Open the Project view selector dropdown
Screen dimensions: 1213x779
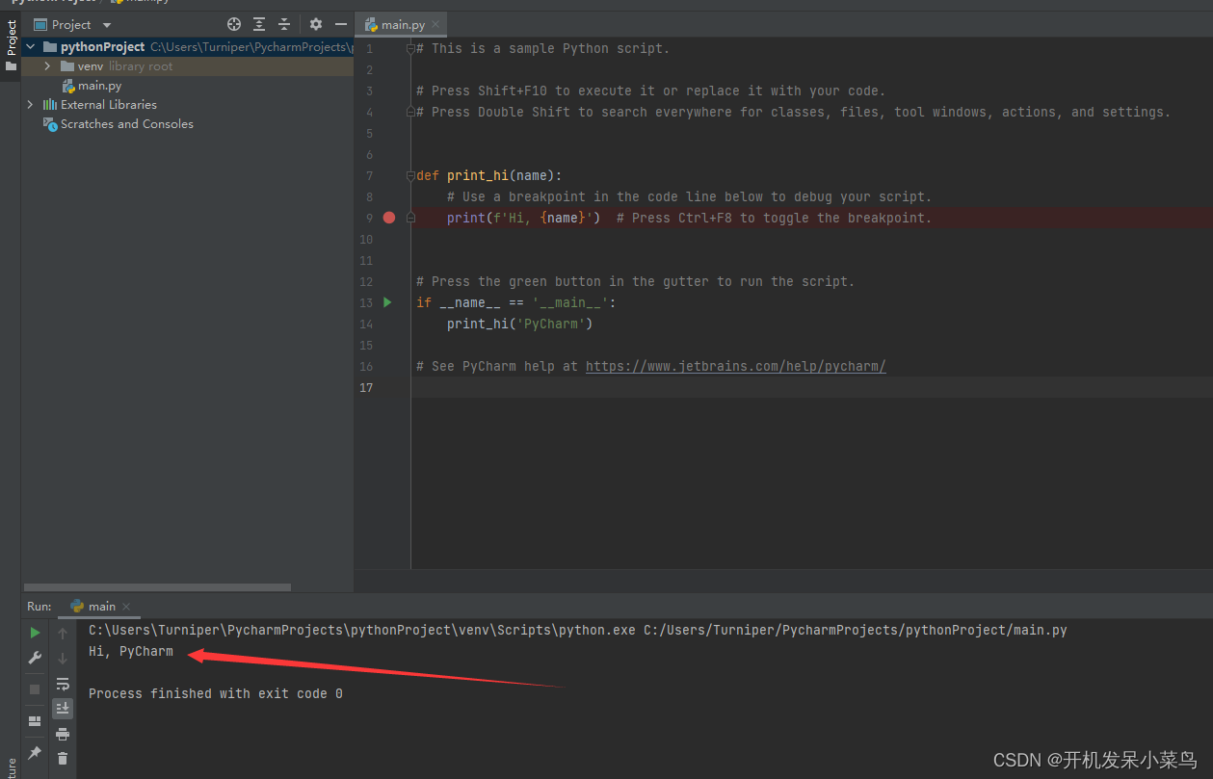[73, 24]
